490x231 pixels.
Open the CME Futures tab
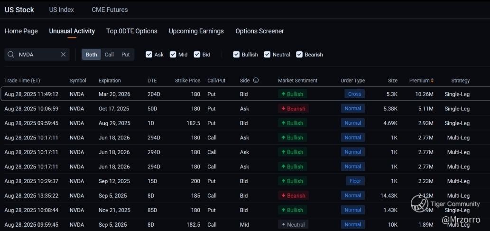click(x=110, y=9)
